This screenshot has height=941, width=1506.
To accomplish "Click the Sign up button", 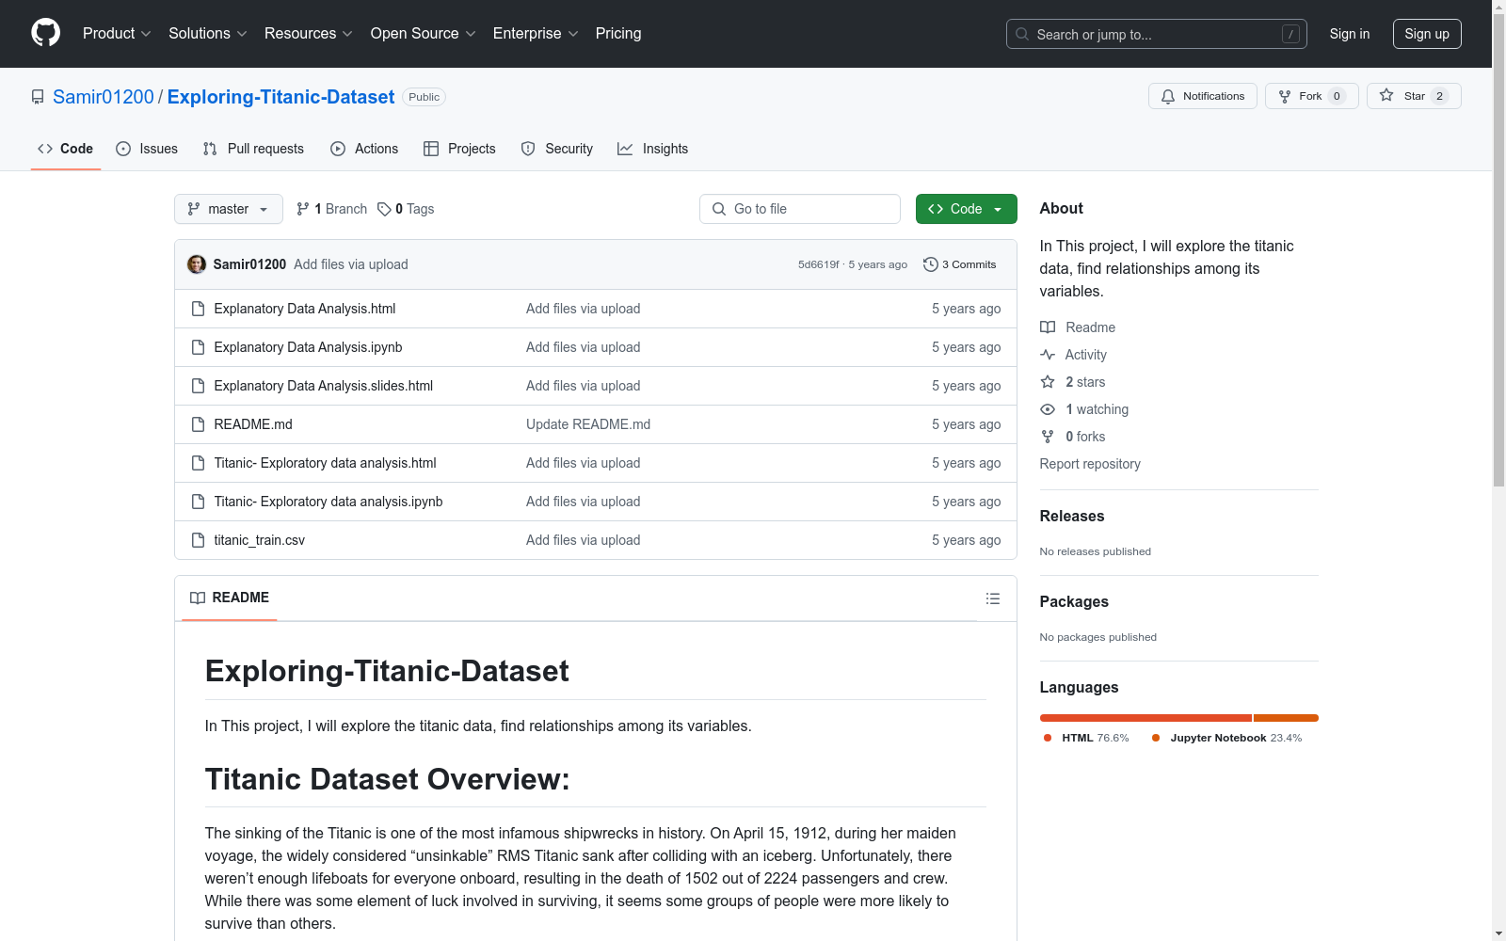I will 1427,34.
